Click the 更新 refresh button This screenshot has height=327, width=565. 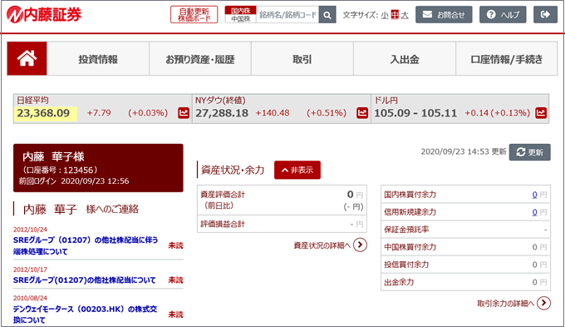pos(530,152)
